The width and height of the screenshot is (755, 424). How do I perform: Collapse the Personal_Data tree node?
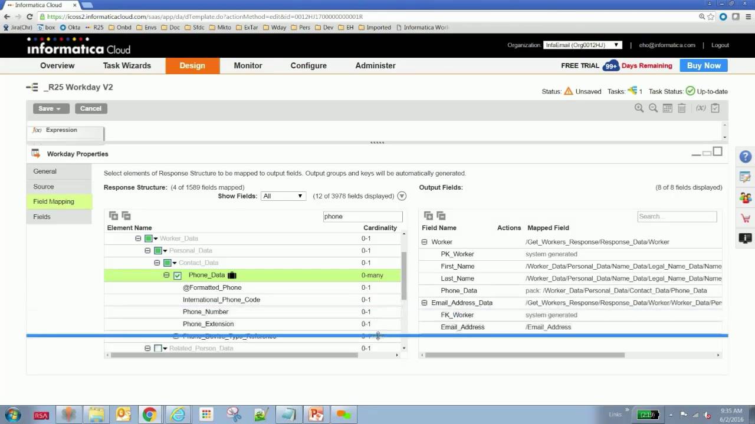click(x=147, y=251)
